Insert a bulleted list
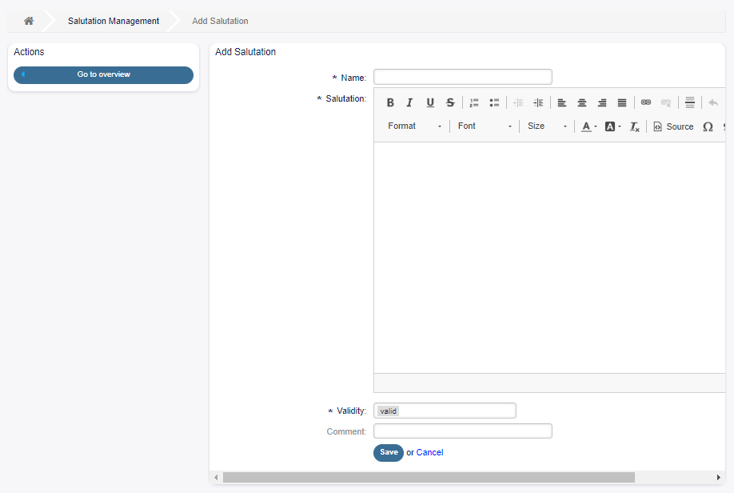The height and width of the screenshot is (493, 734). 494,102
